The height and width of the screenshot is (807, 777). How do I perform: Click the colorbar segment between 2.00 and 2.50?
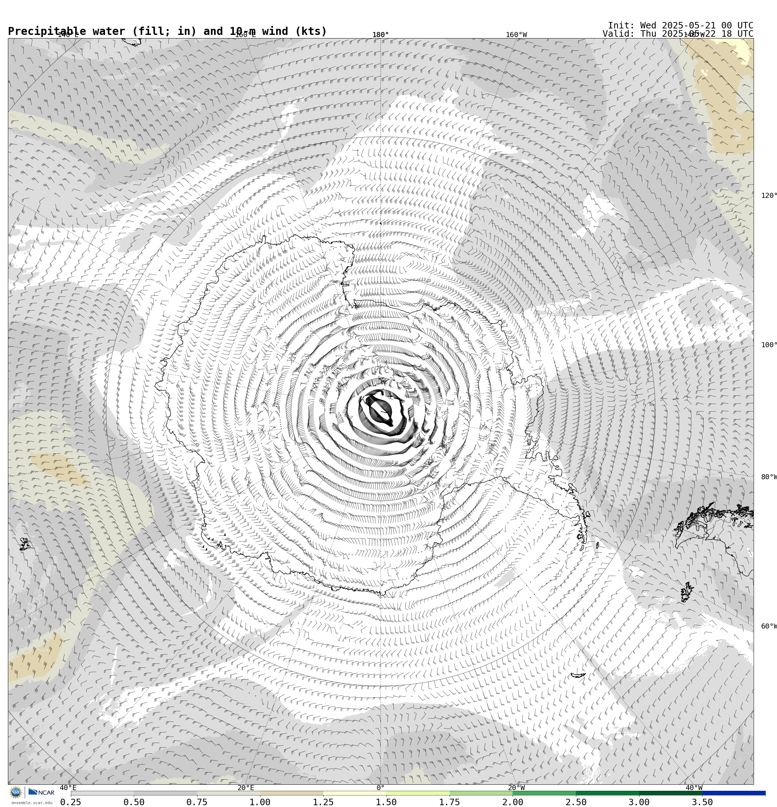(544, 793)
